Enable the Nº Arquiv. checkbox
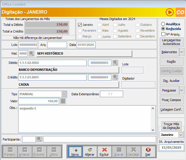Image resolution: width=186 pixels, height=160 pixels. [x=164, y=34]
